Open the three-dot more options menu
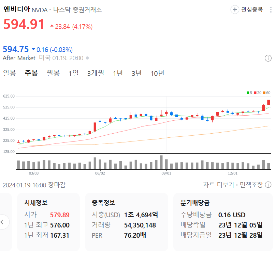276x254 pixels. coord(271,10)
